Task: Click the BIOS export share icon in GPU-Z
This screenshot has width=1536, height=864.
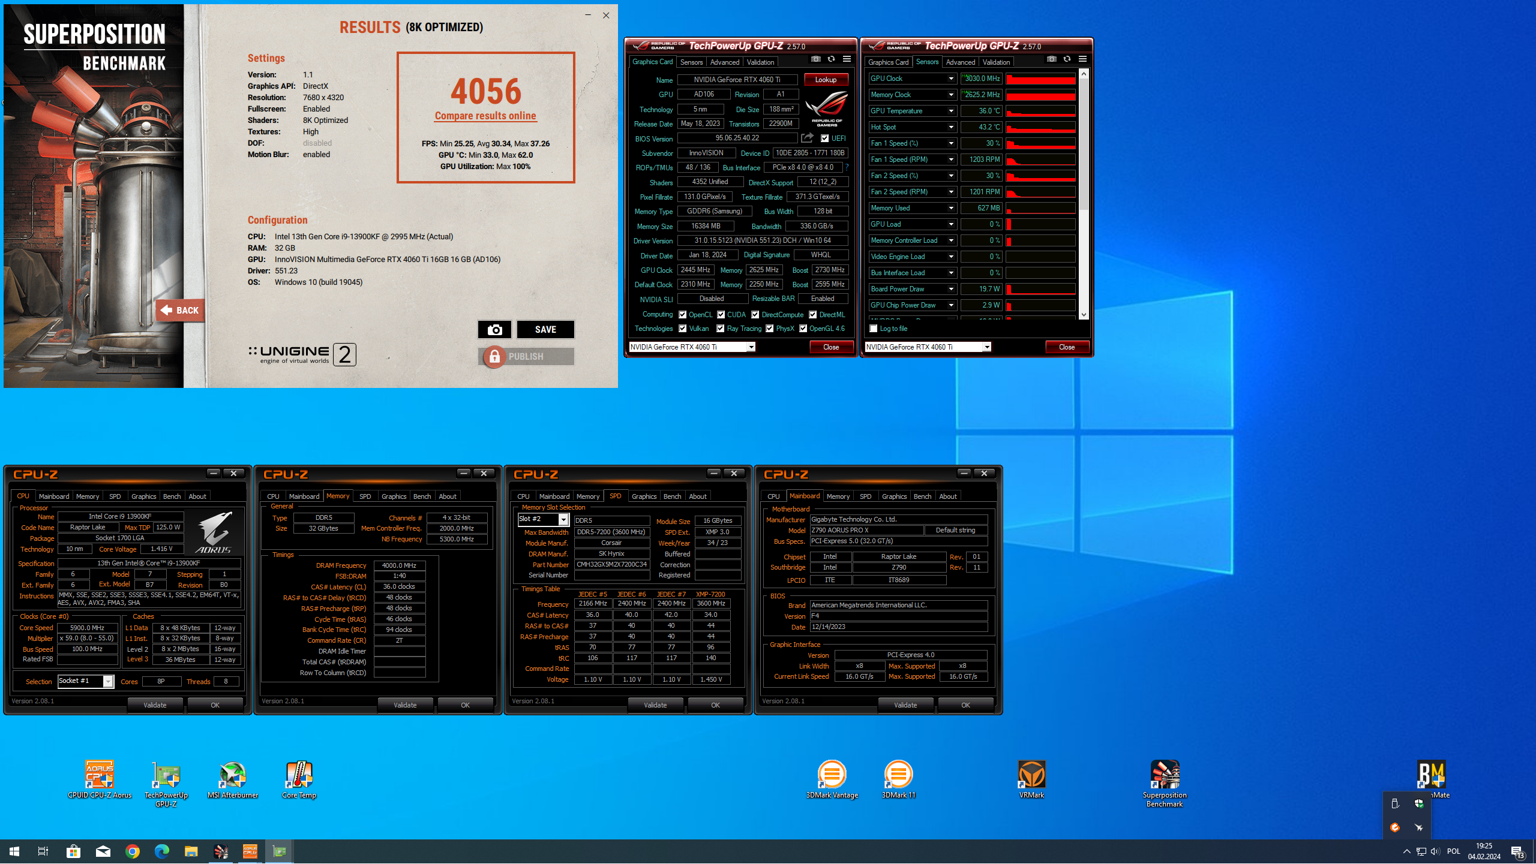Action: point(807,138)
